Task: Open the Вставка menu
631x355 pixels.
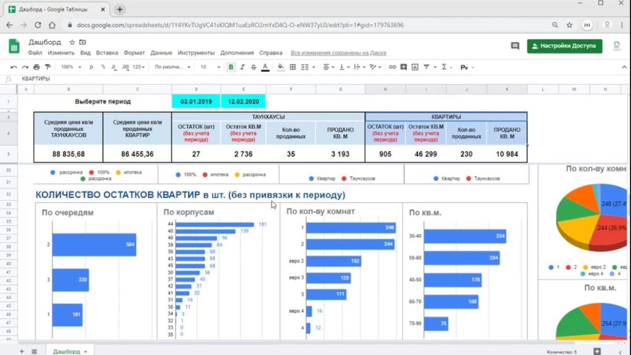Action: tap(107, 53)
